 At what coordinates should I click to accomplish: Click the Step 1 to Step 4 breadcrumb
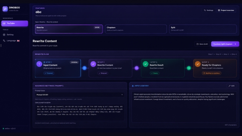coord(222,54)
